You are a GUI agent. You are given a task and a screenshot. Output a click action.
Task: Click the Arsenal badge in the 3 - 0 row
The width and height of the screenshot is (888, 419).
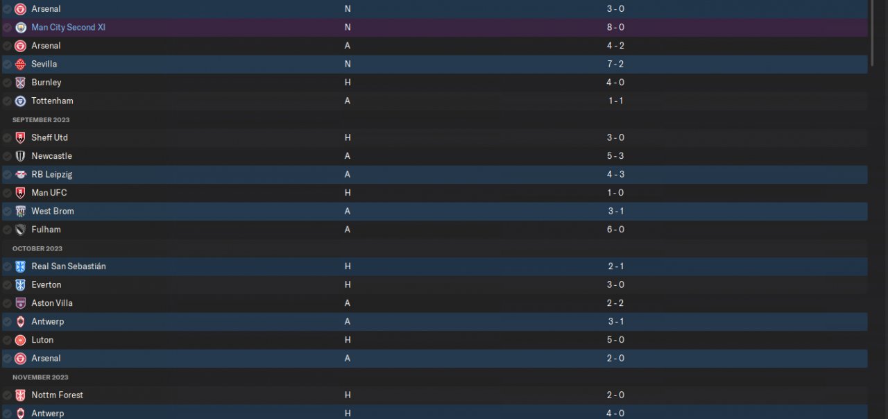pyautogui.click(x=21, y=9)
